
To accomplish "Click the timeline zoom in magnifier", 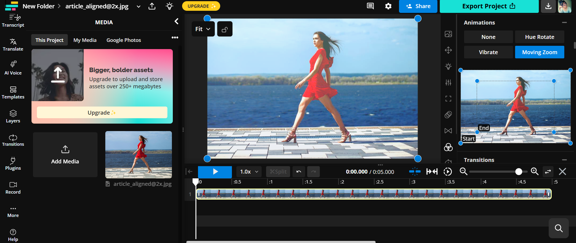I will click(x=535, y=171).
